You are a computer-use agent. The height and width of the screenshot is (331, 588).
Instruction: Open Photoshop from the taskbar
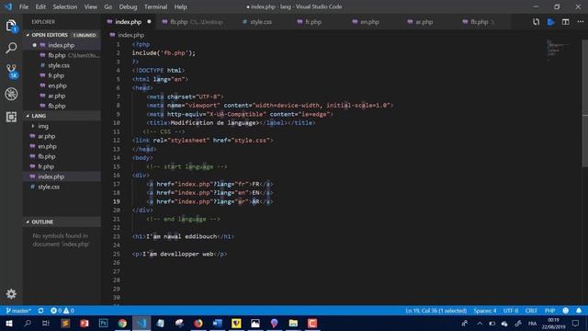coord(103,323)
